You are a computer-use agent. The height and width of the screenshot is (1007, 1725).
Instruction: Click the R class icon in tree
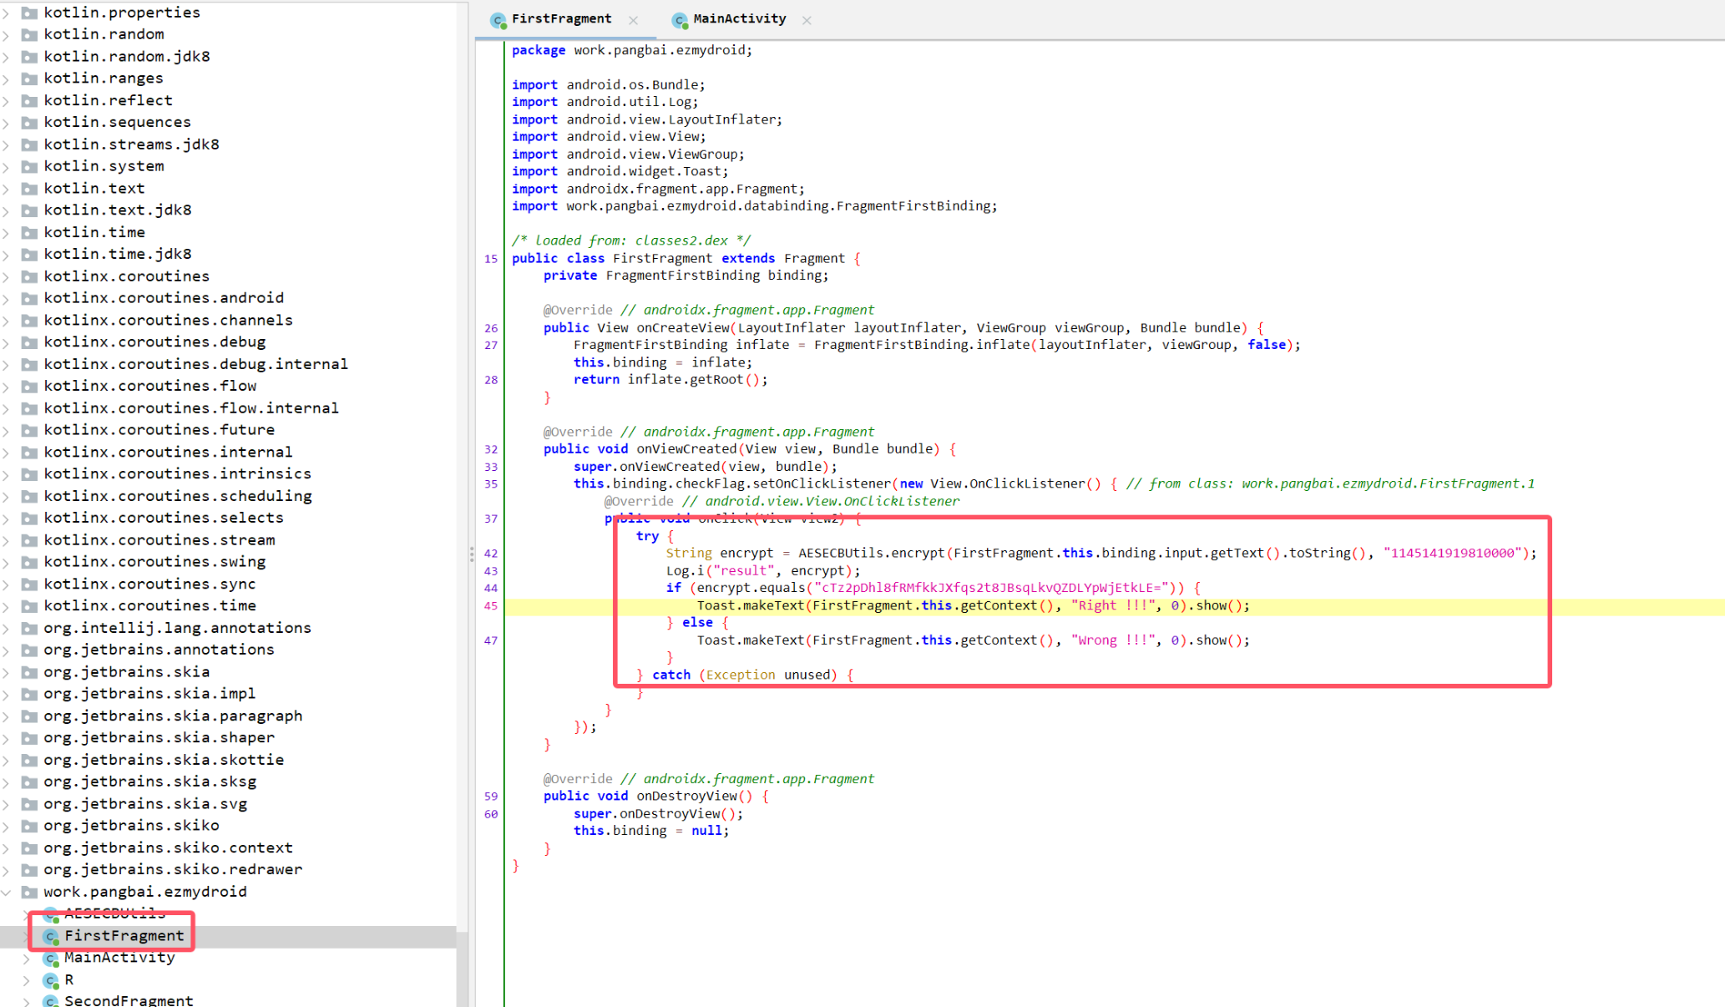coord(52,980)
